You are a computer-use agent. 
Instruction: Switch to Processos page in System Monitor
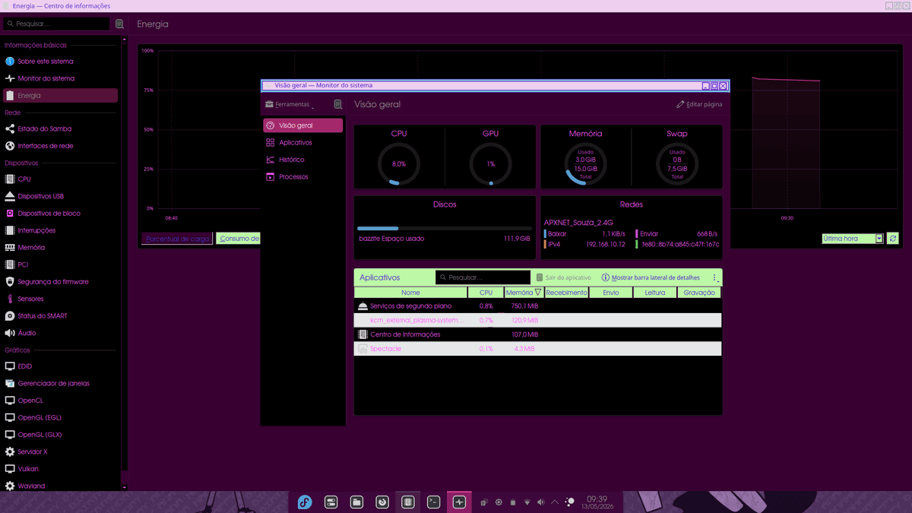[302, 177]
